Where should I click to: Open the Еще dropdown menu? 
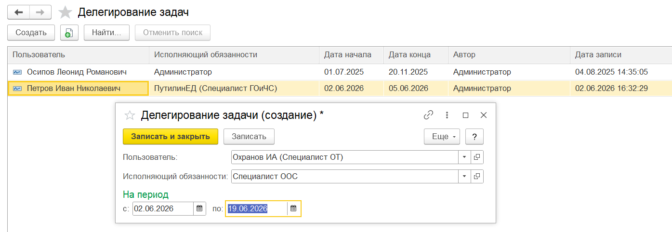tap(442, 136)
